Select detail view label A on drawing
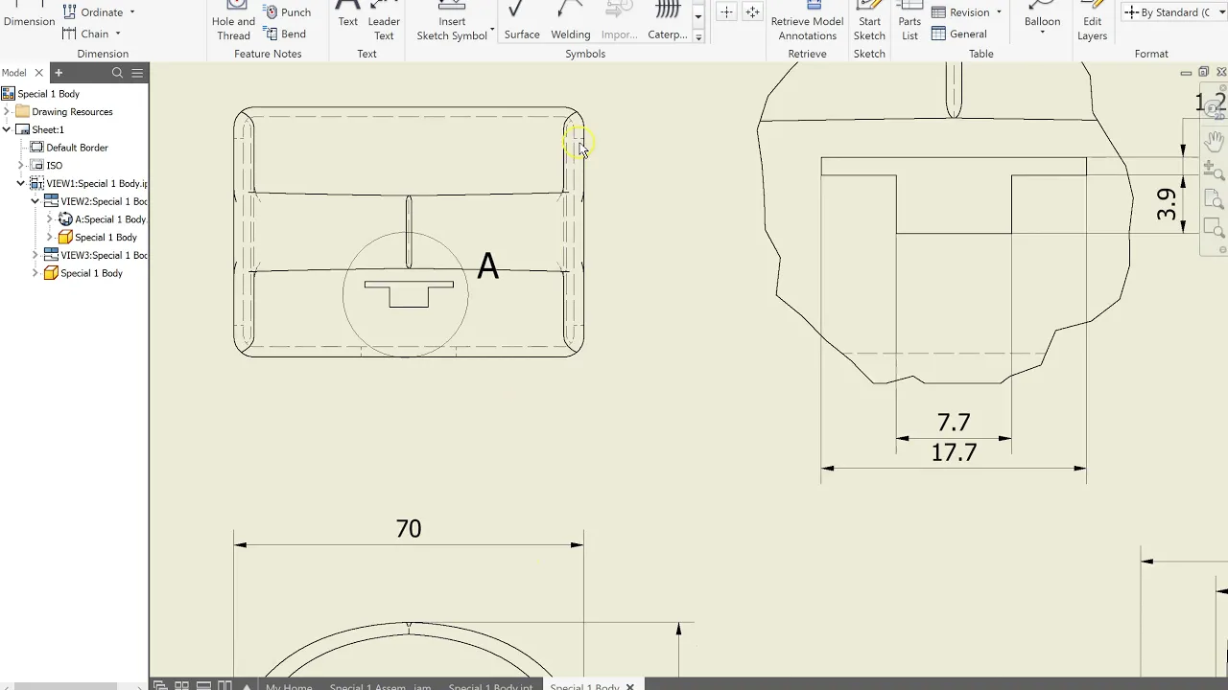Viewport: 1228px width, 690px height. pos(487,266)
